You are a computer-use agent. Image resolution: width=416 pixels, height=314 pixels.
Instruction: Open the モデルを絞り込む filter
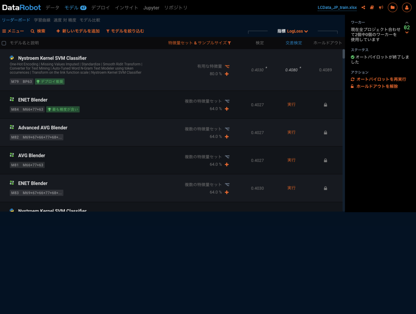[125, 31]
